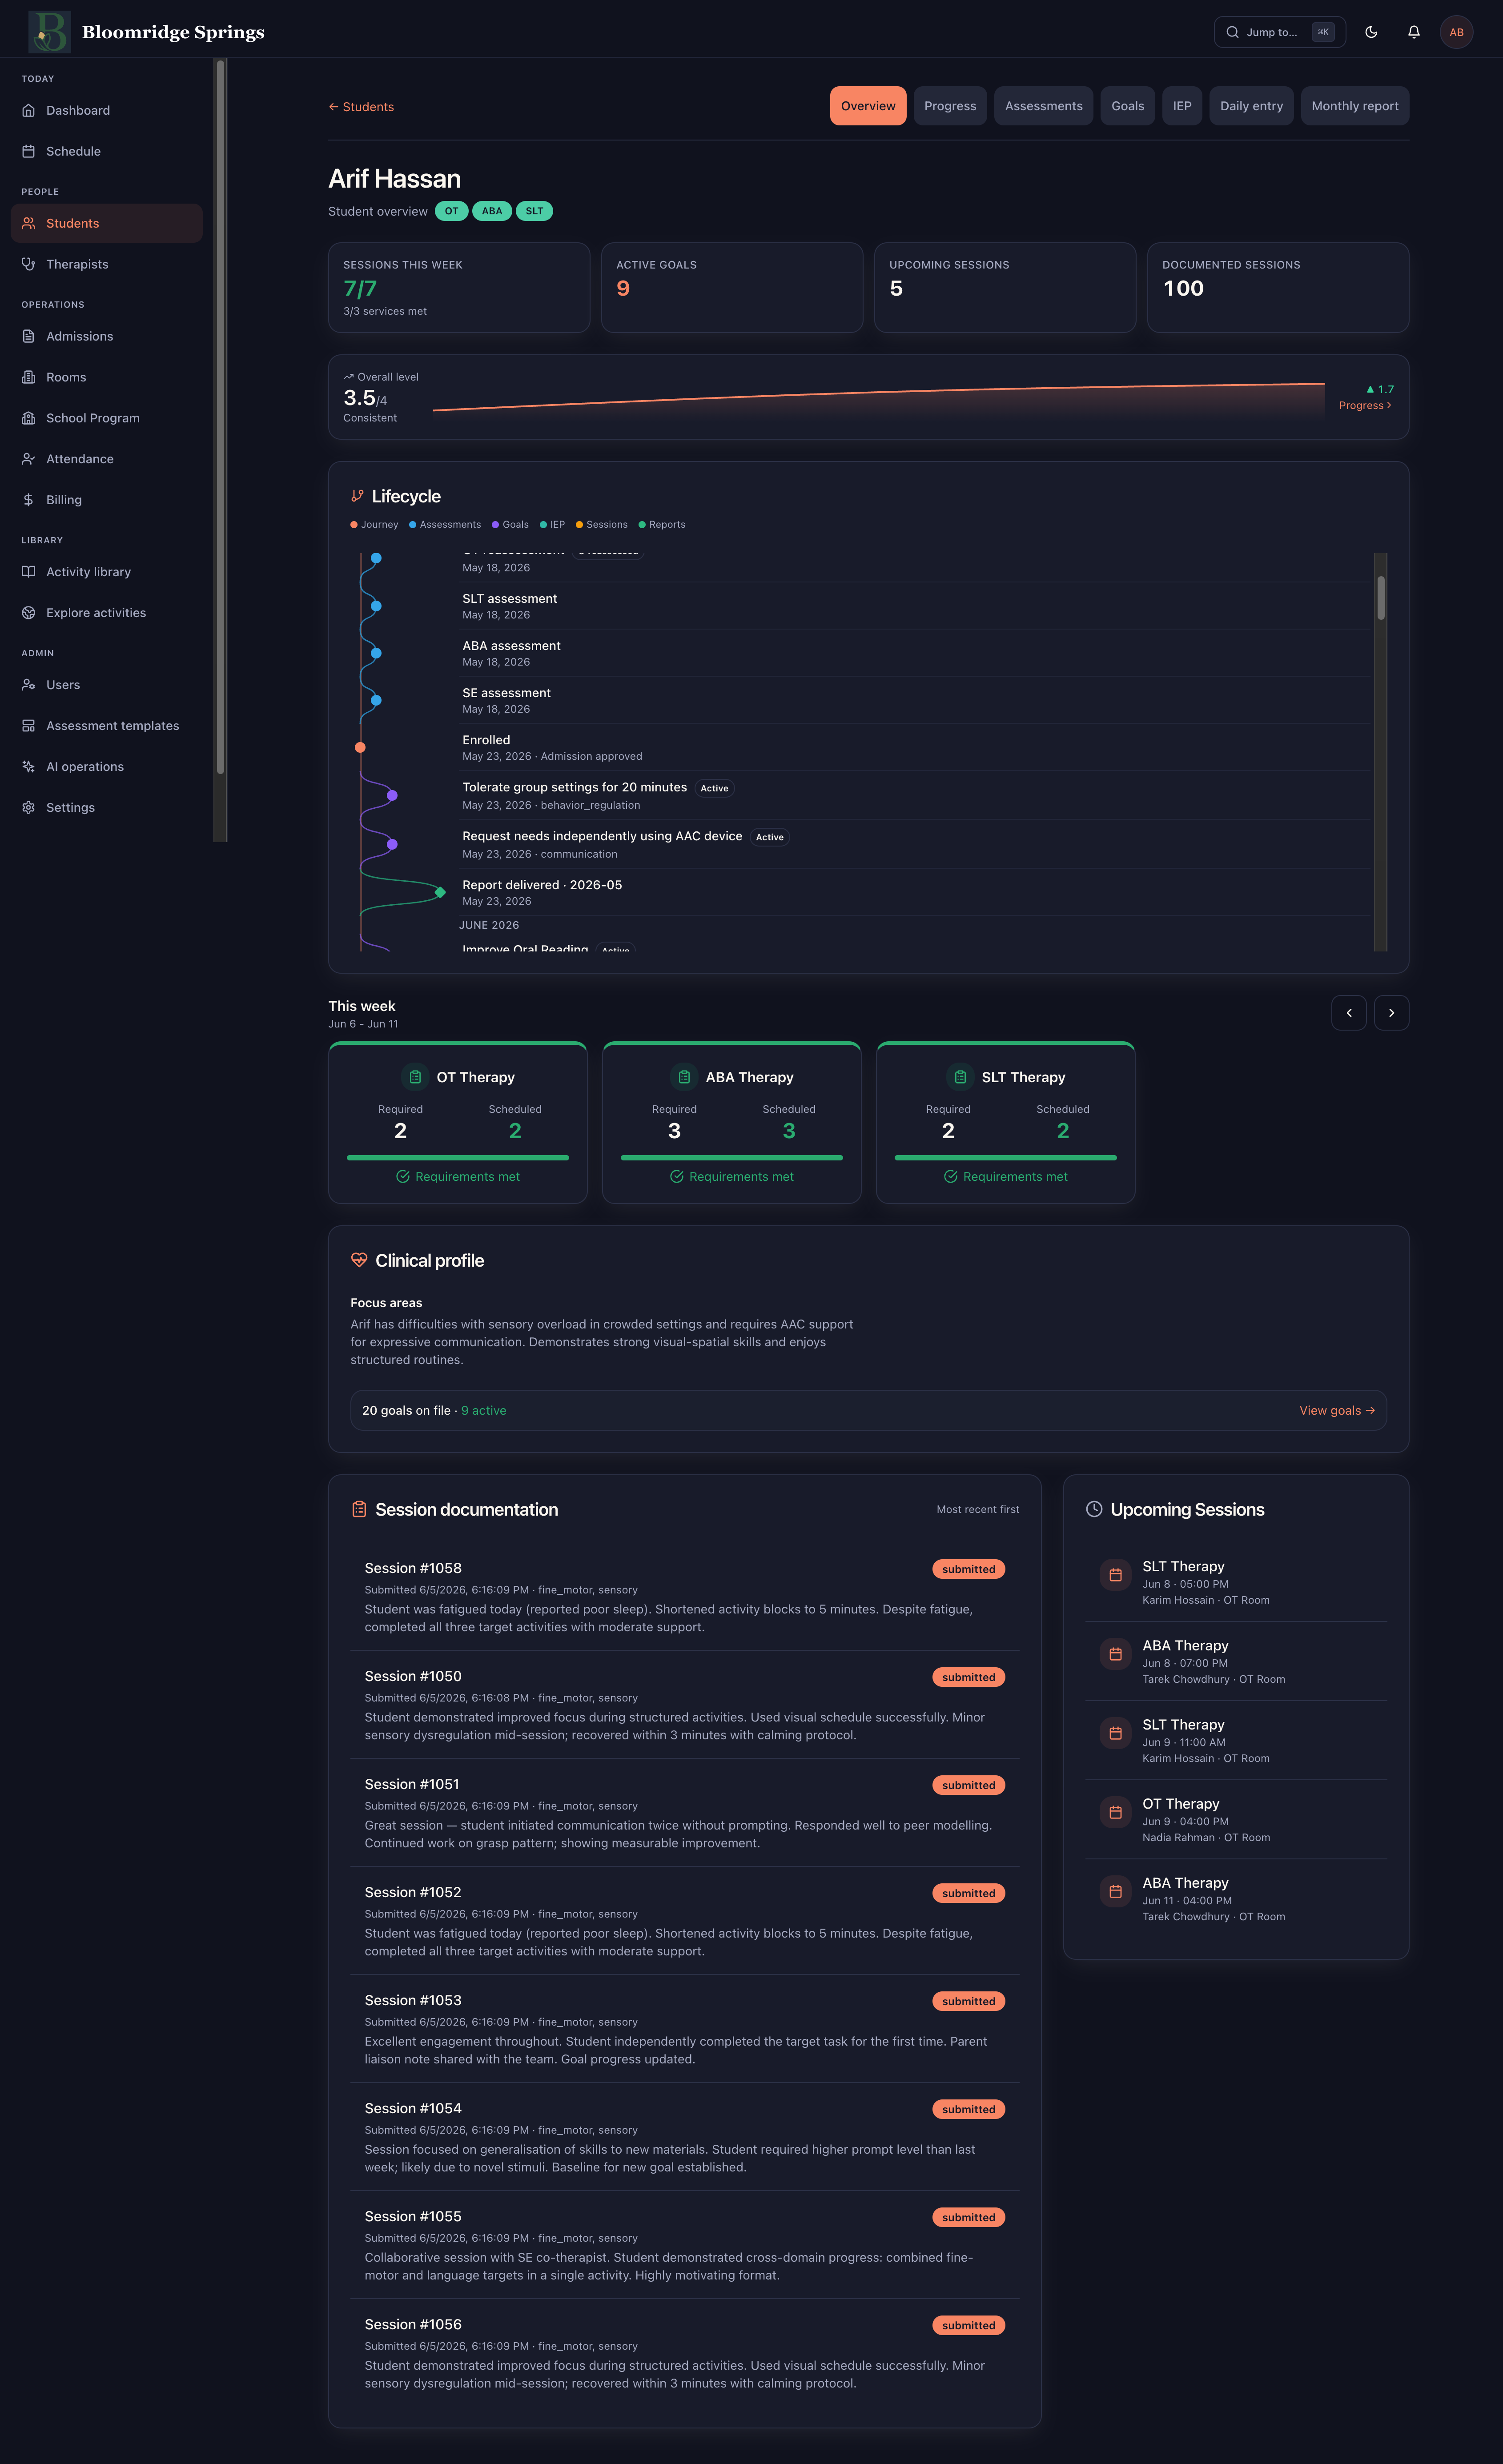Go to the next week with right chevron
The image size is (1503, 2464).
click(1391, 1013)
